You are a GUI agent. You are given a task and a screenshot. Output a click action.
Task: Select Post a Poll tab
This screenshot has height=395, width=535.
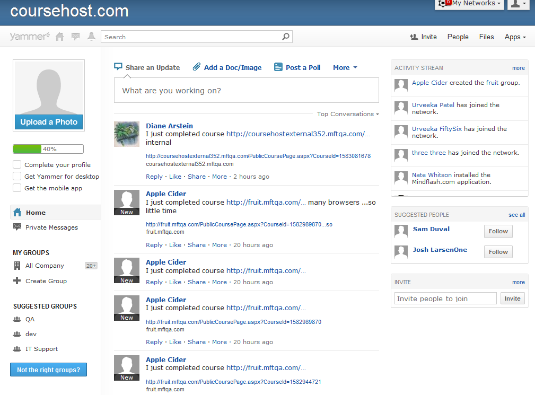(x=303, y=67)
